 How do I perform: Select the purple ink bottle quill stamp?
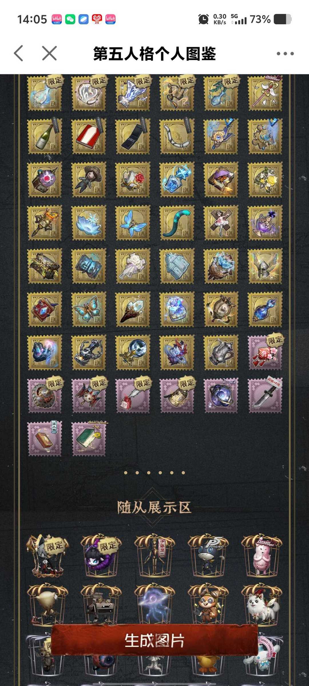coord(133,396)
